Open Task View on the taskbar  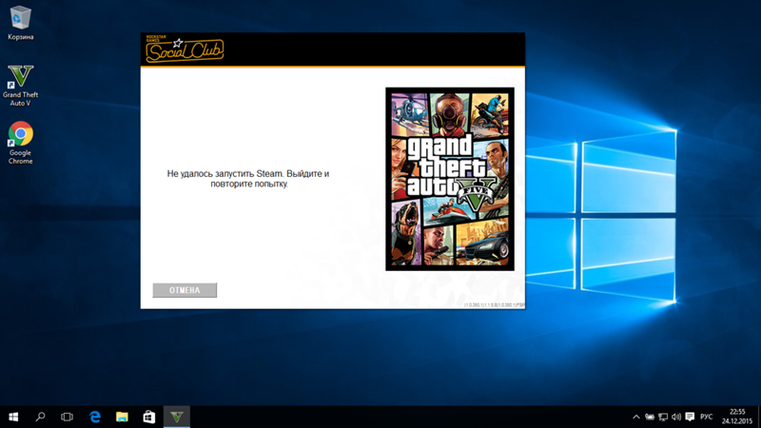(67, 417)
